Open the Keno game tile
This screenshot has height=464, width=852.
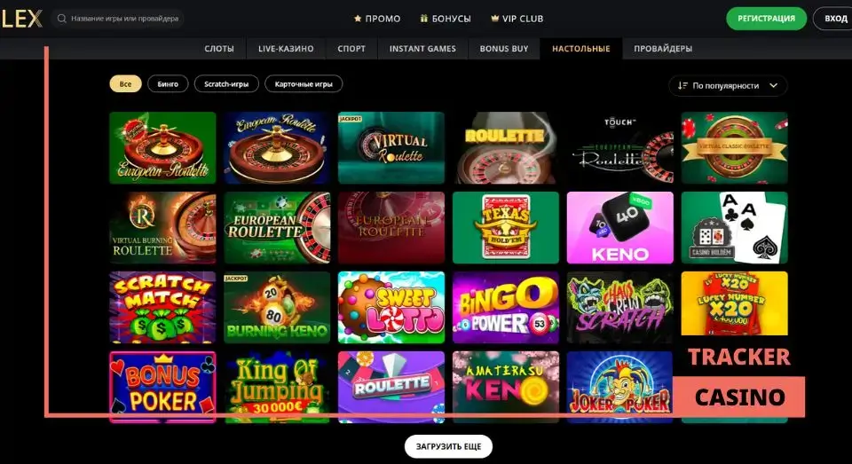(620, 228)
